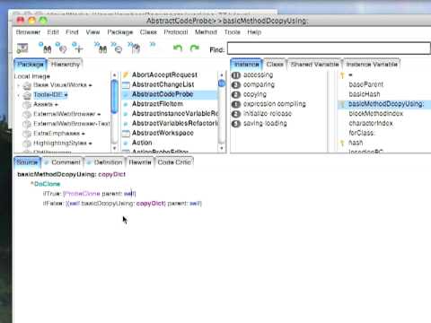
Task: Select the baseParent method
Action: (366, 84)
